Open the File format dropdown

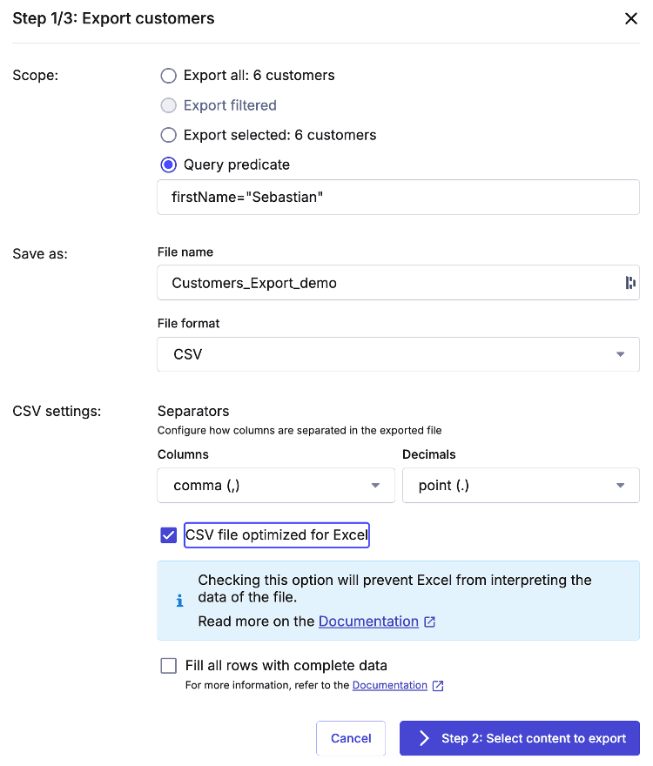click(x=620, y=354)
